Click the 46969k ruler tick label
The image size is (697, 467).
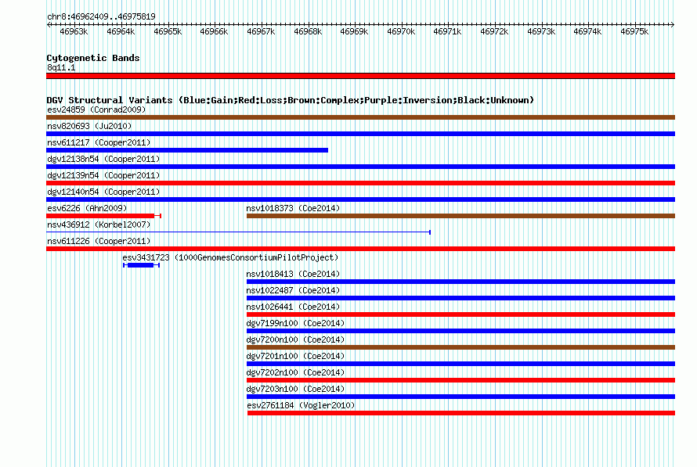(x=354, y=31)
